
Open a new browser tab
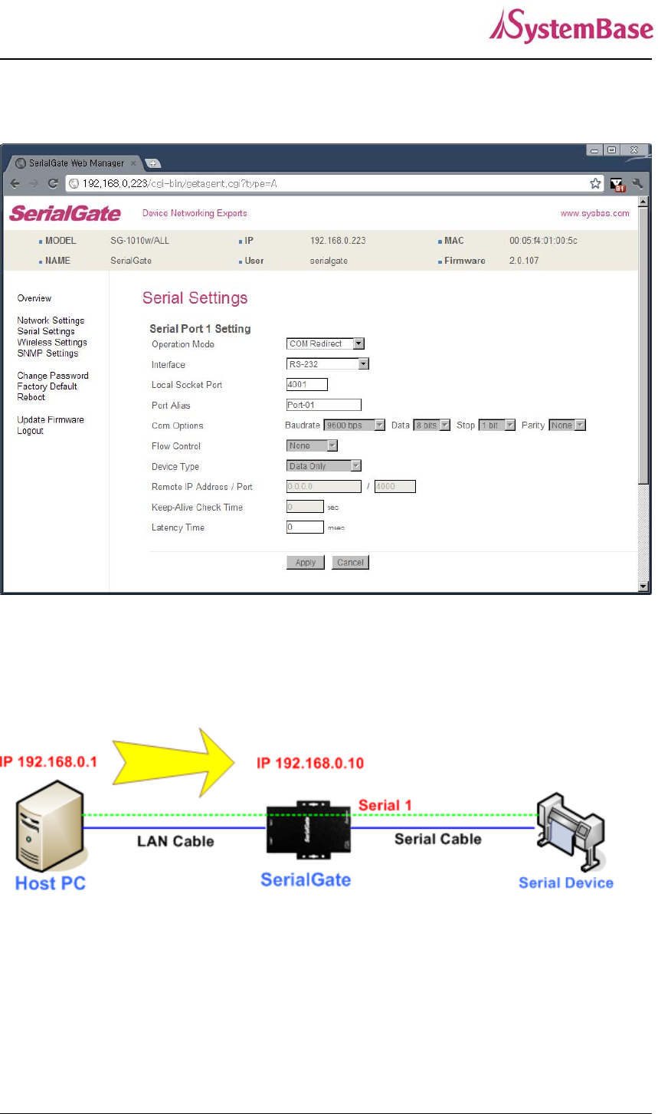click(152, 163)
